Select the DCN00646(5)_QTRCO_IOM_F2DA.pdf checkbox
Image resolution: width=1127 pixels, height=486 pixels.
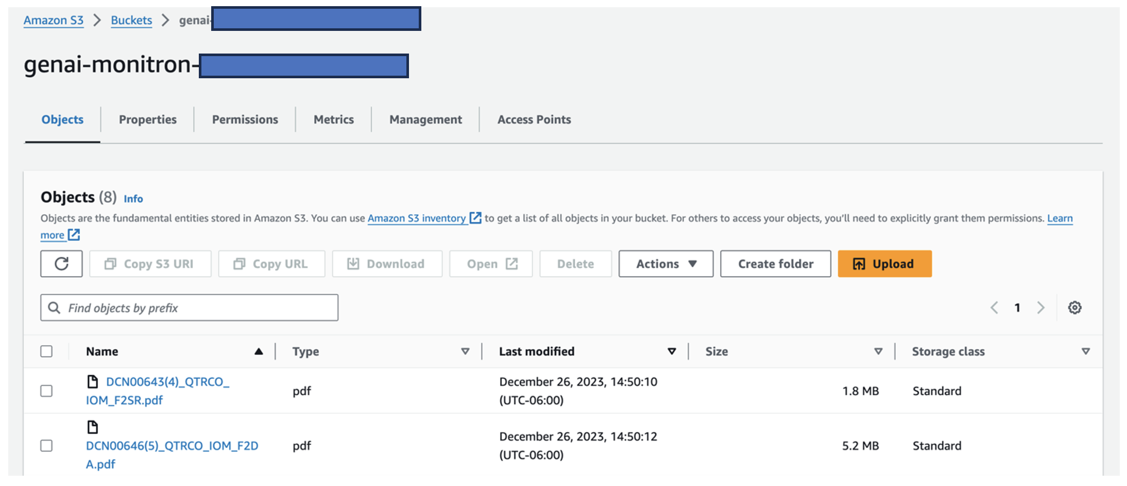[x=46, y=445]
